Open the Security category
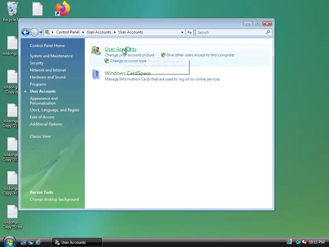 37,63
